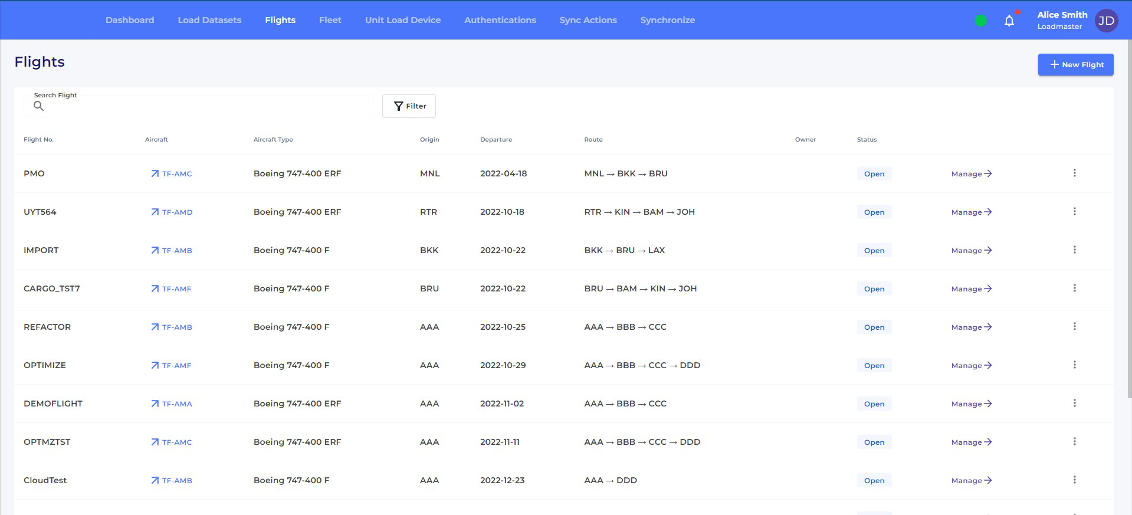Screen dimensions: 1132x515
Task: Click the Open status badge for IMPORT
Action: point(874,251)
